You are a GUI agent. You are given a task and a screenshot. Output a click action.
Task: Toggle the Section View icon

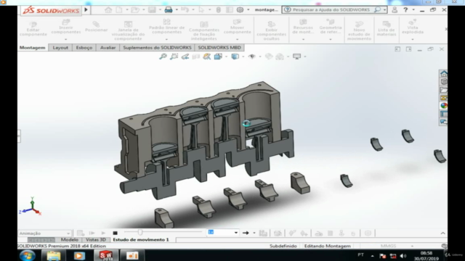coord(195,57)
